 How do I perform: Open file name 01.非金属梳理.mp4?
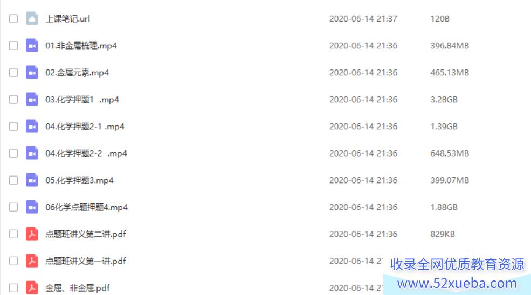pyautogui.click(x=81, y=46)
